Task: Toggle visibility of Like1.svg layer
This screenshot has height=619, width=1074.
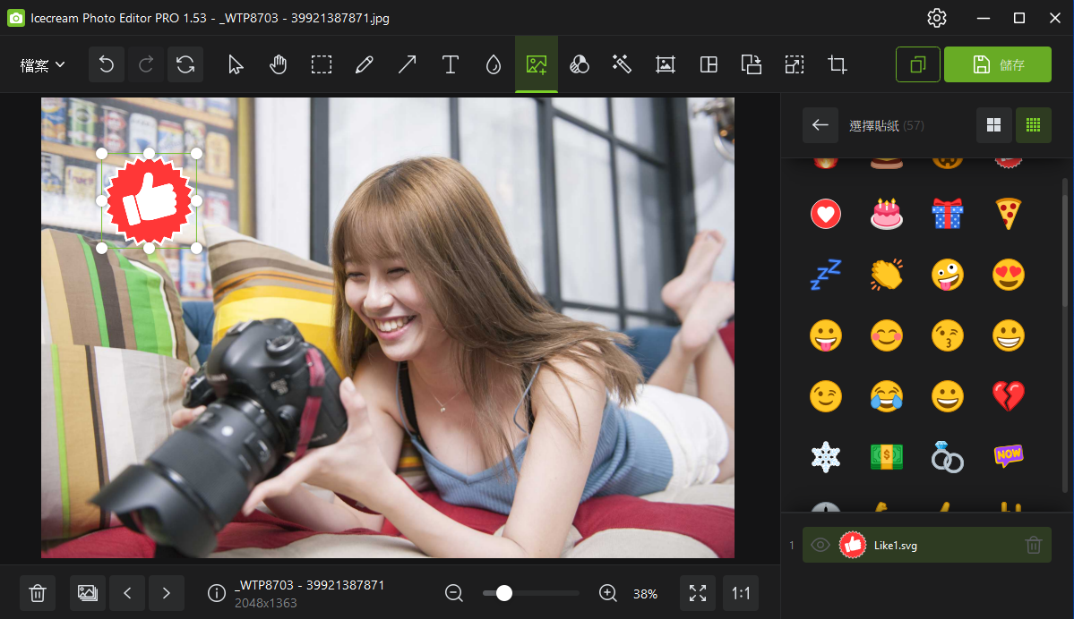Action: tap(819, 545)
